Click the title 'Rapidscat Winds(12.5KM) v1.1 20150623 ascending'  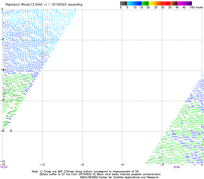[x=44, y=5]
